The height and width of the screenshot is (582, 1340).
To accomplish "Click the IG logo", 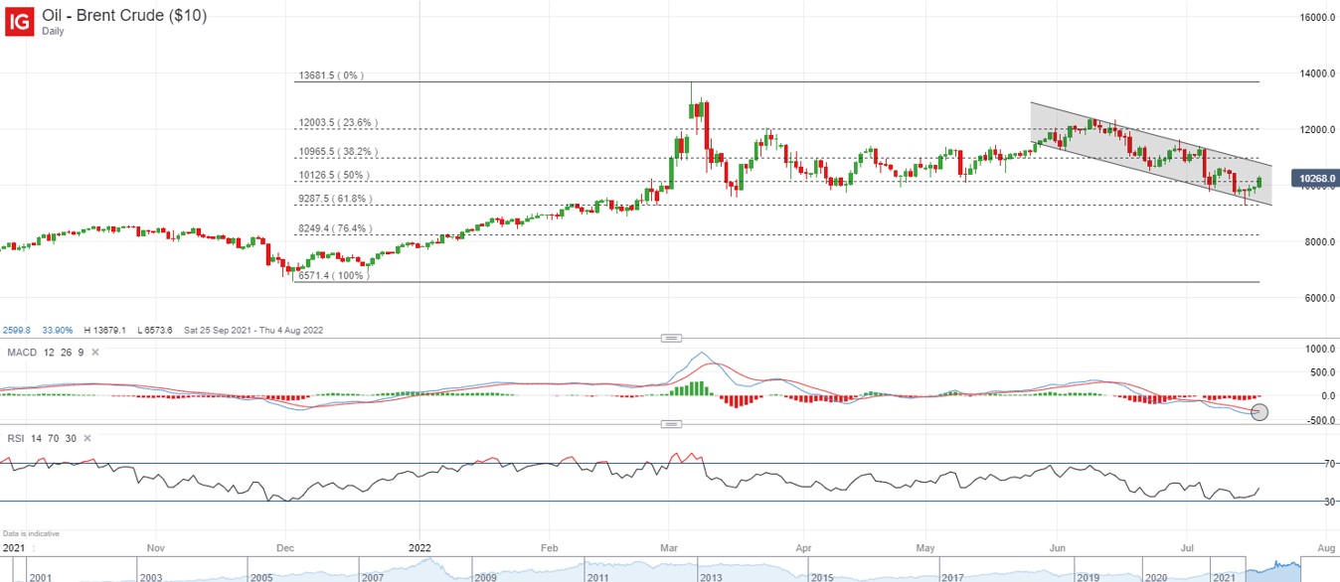I will [x=20, y=21].
